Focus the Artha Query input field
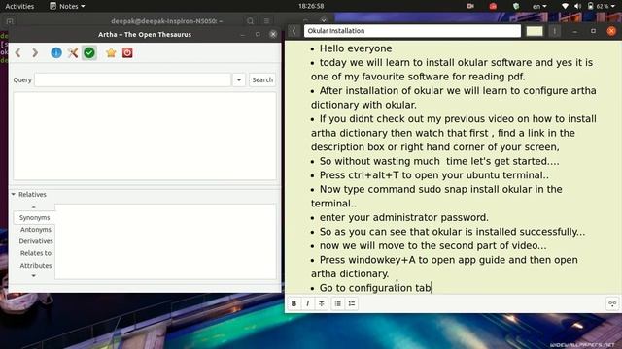Image resolution: width=622 pixels, height=349 pixels. click(x=132, y=79)
